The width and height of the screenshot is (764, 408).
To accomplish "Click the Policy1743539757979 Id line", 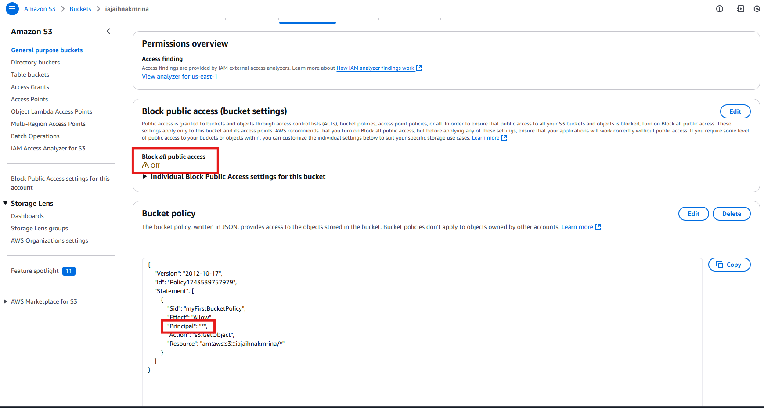I will [x=195, y=282].
